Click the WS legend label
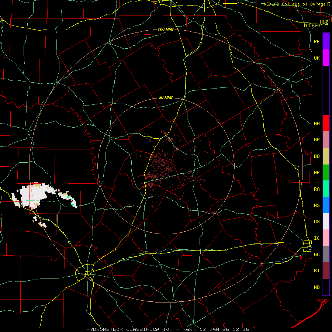The height and width of the screenshot is (332, 332). click(x=317, y=205)
